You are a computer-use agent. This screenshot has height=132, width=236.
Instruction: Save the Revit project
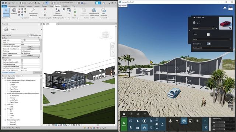pos(21,3)
